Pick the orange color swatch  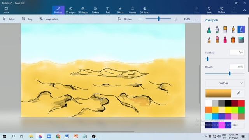click(209, 110)
